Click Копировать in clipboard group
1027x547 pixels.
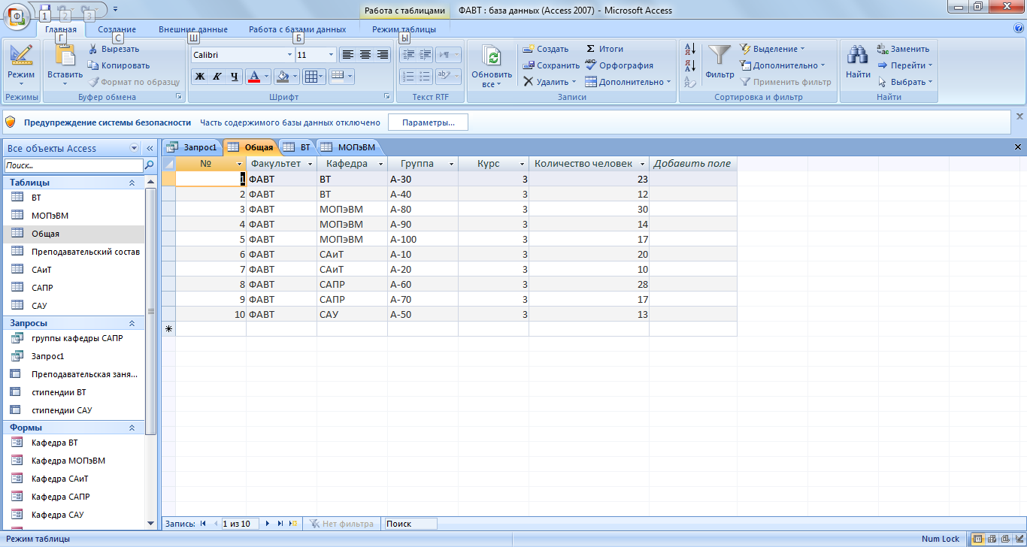coord(119,65)
